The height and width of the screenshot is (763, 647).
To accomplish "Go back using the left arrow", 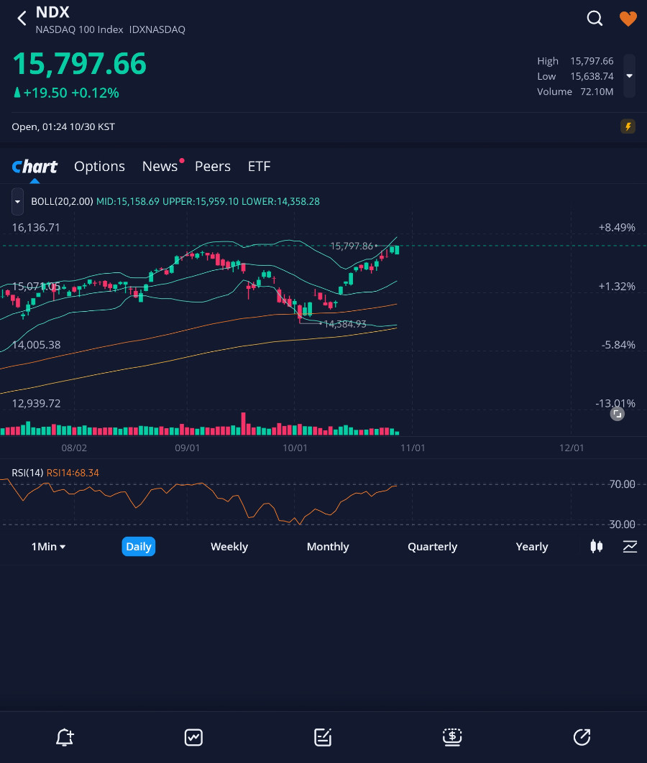I will point(22,19).
